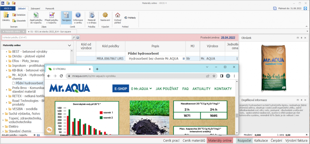Open the KROS 4 application menu
Image resolution: width=310 pixels, height=144 pixels.
pos(8,8)
